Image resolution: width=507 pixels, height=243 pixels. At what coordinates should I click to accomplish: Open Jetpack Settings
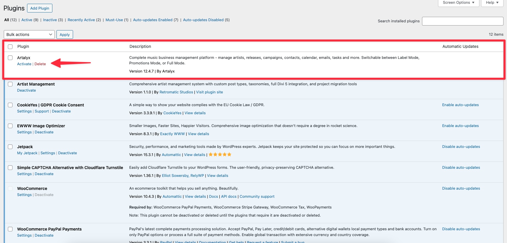[x=48, y=153]
